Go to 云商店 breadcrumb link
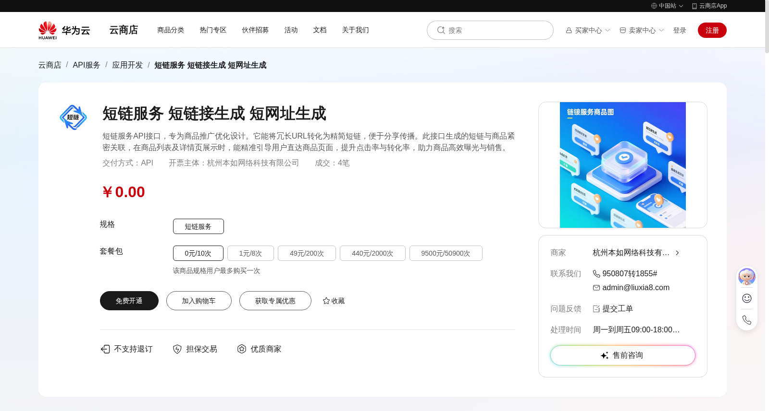 tap(50, 65)
